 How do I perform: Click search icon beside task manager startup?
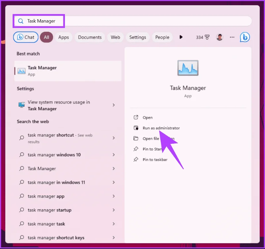pyautogui.click(x=22, y=210)
